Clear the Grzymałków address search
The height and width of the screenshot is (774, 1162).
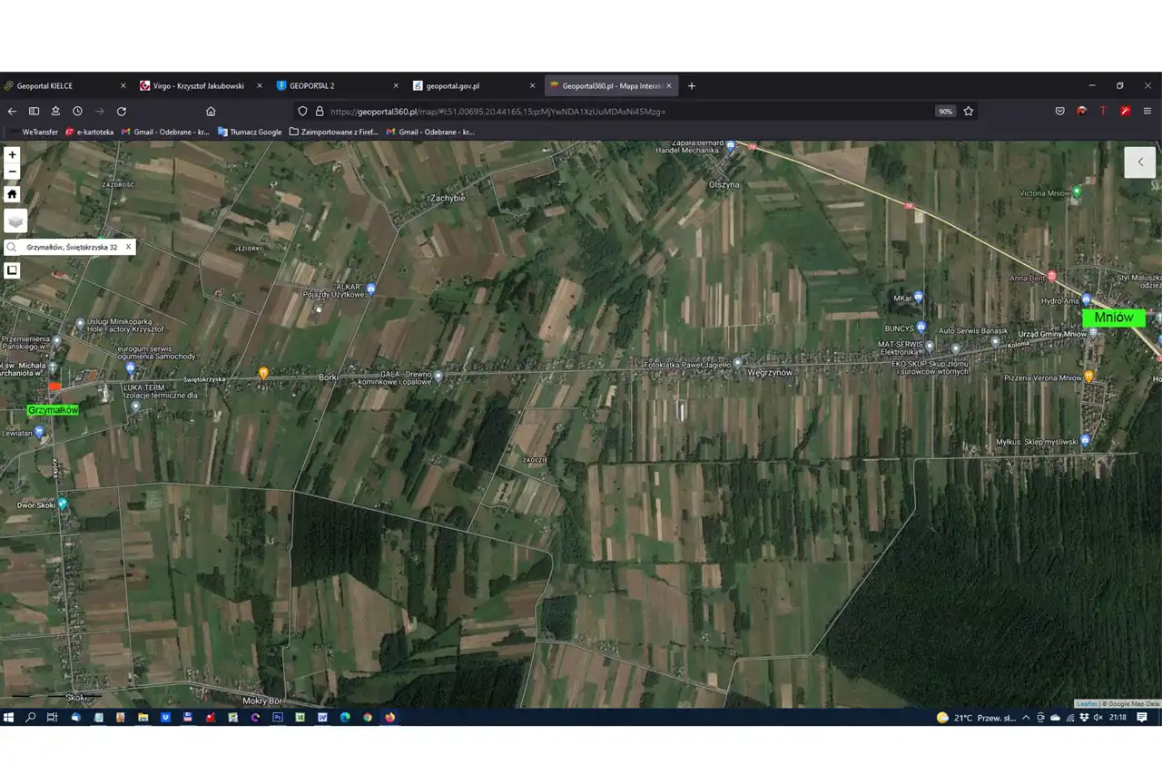[x=128, y=247]
